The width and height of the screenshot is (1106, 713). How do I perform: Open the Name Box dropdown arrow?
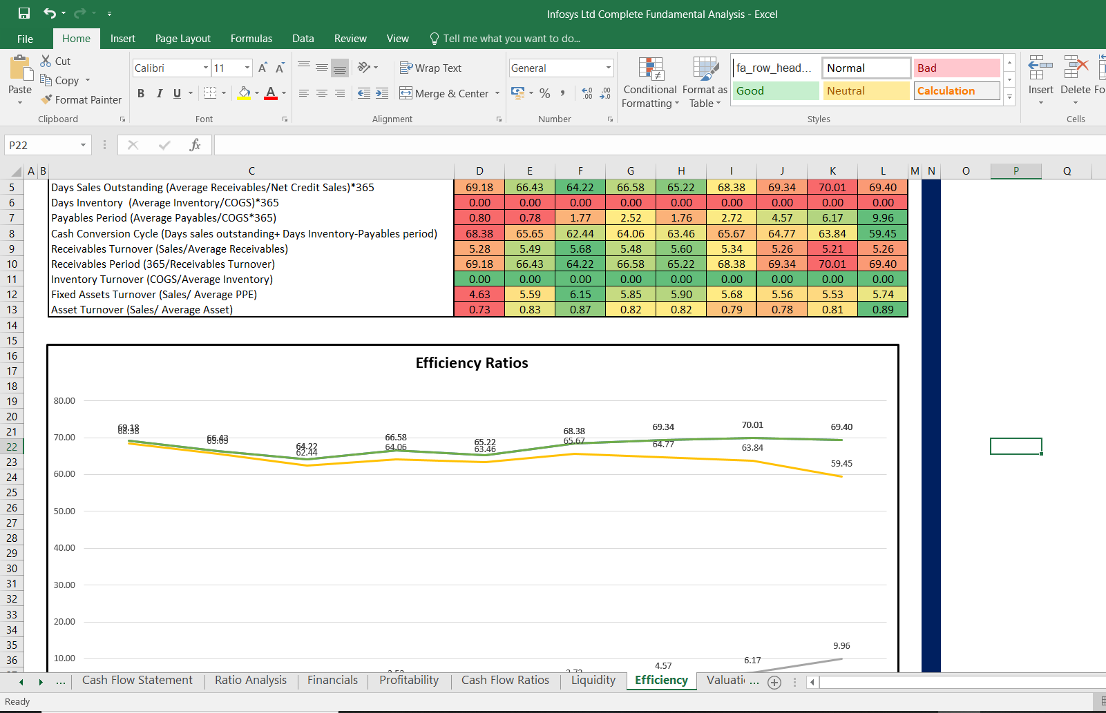coord(83,145)
